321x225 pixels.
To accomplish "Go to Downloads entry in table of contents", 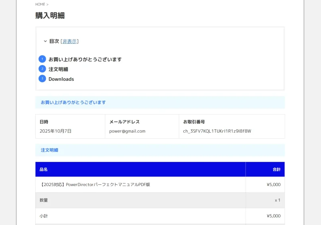I will pos(61,79).
